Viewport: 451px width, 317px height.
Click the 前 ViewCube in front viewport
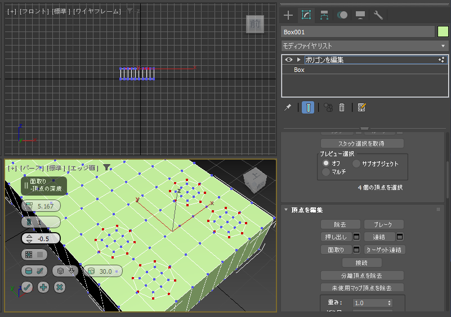pyautogui.click(x=255, y=24)
